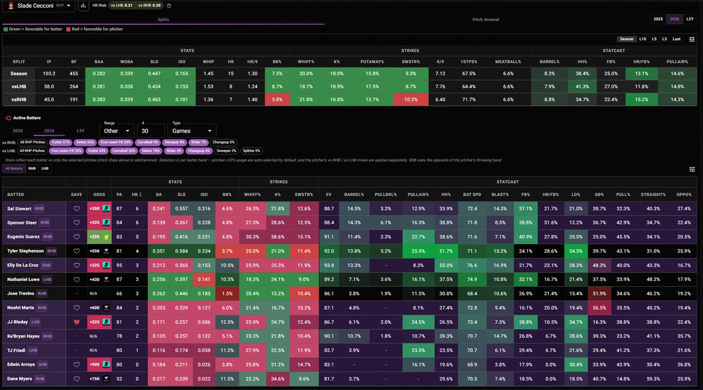Save Edwin Arroyo with the heart icon
Image resolution: width=703 pixels, height=390 pixels.
tap(76, 365)
